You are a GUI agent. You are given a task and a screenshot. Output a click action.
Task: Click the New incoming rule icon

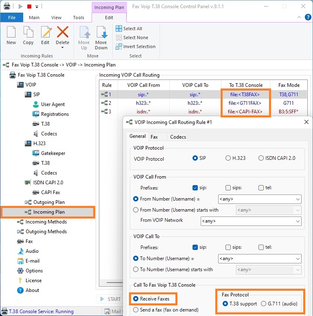(11, 32)
